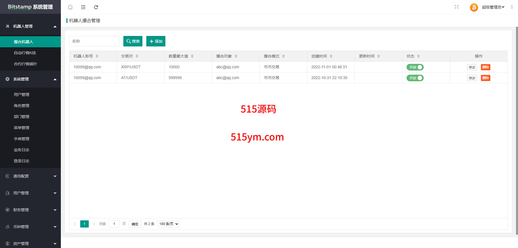Toggle the 开启 switch for XRP/USDT row
Viewport: 518px width, 248px height.
click(x=415, y=67)
